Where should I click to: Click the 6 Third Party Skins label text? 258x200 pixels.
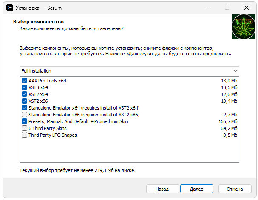pyautogui.click(x=47, y=128)
